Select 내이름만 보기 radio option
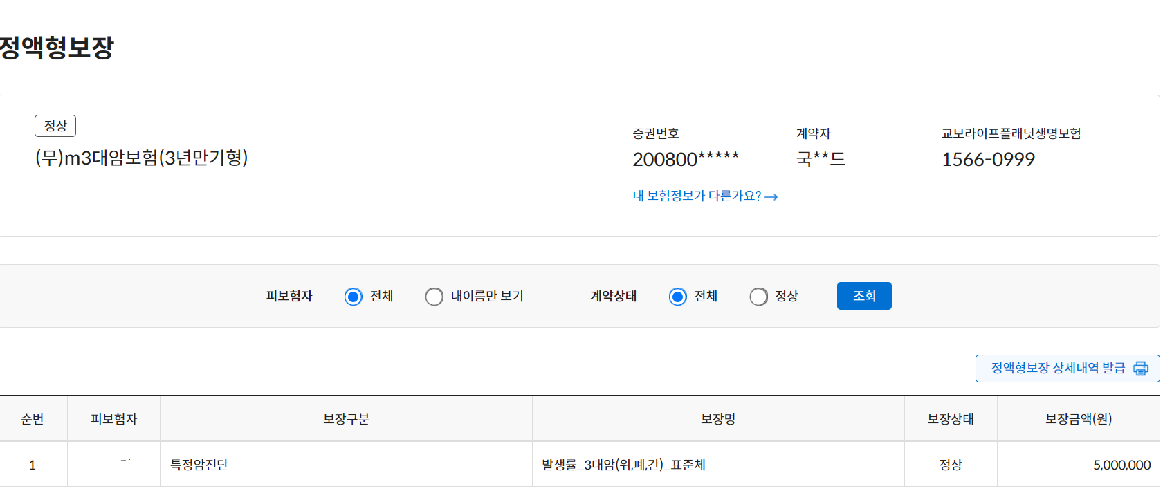 tap(434, 297)
